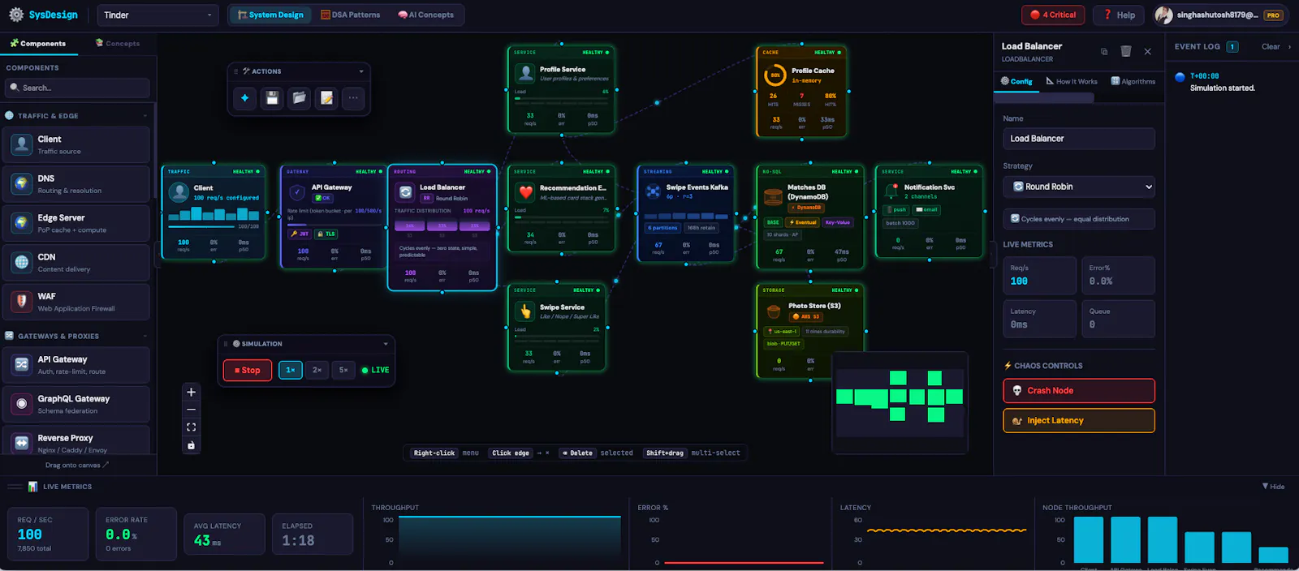Click the GraphQL Gateway icon in sidebar
Viewport: 1299px width, 571px height.
point(22,404)
